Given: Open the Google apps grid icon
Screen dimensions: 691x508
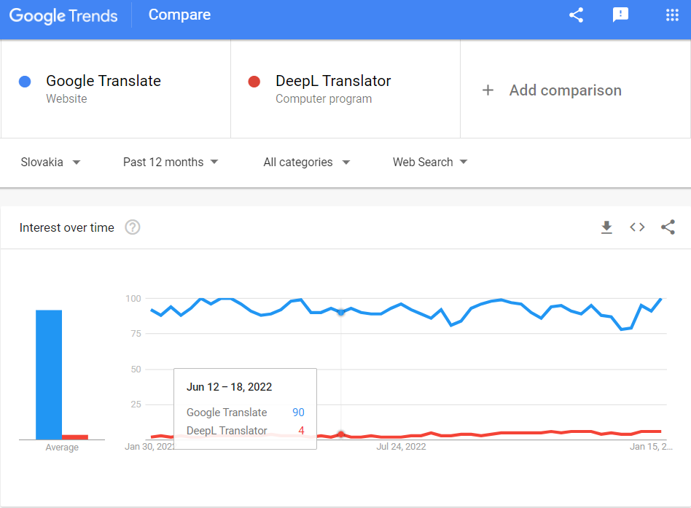Looking at the screenshot, I should (x=672, y=15).
